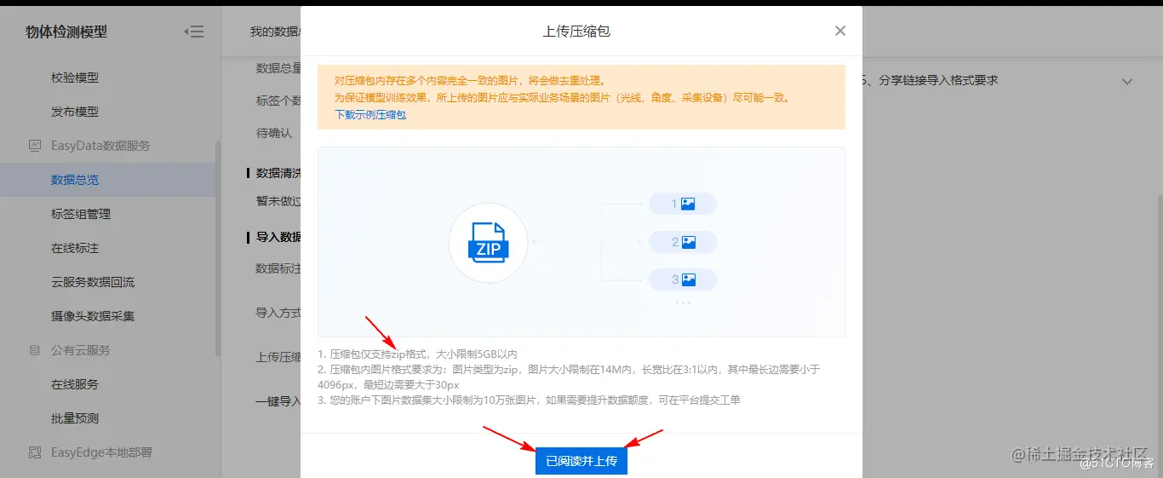1163x478 pixels.
Task: Expand the 分享链接导入格式要求 chevron
Action: 1127,82
